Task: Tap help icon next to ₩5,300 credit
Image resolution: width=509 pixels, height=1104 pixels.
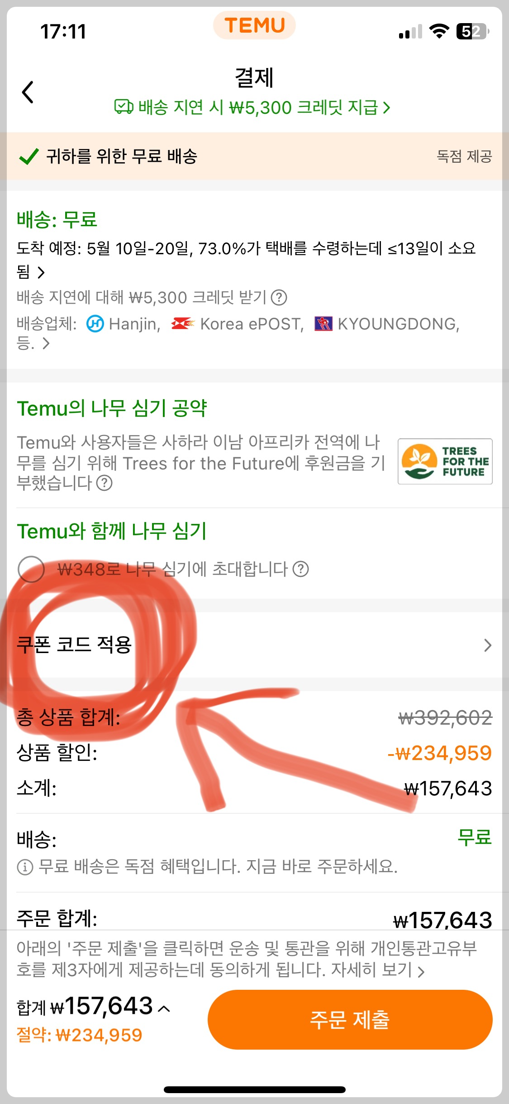Action: 279,297
